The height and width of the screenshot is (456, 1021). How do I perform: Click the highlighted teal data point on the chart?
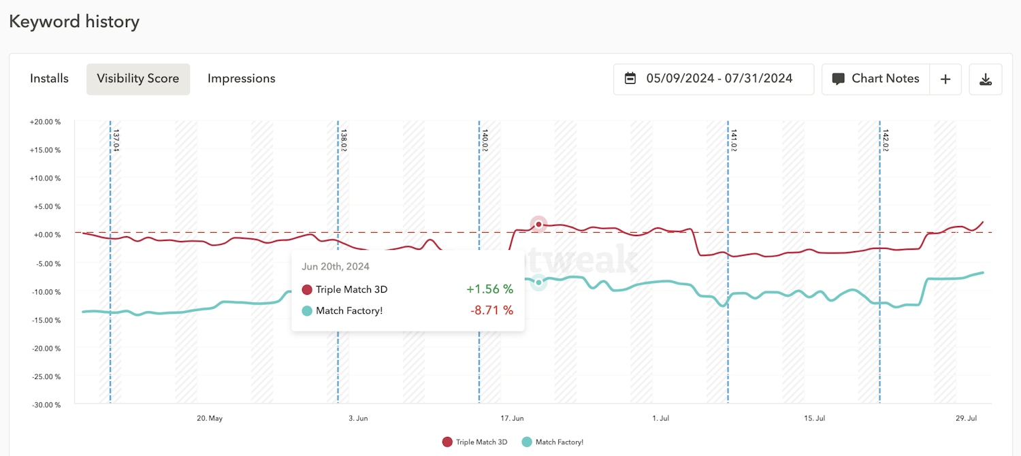click(x=538, y=282)
